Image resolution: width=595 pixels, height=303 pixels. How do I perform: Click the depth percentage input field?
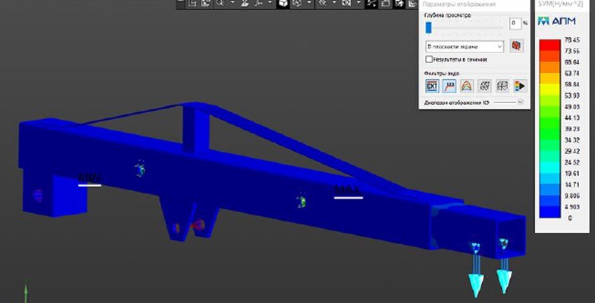(x=515, y=23)
